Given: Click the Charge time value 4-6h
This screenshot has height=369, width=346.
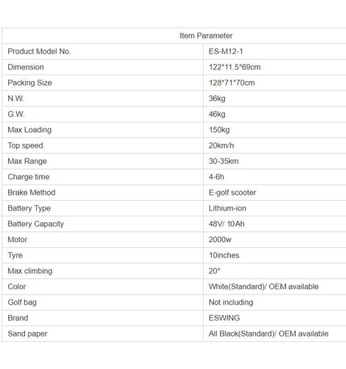Looking at the screenshot, I should (x=216, y=177).
